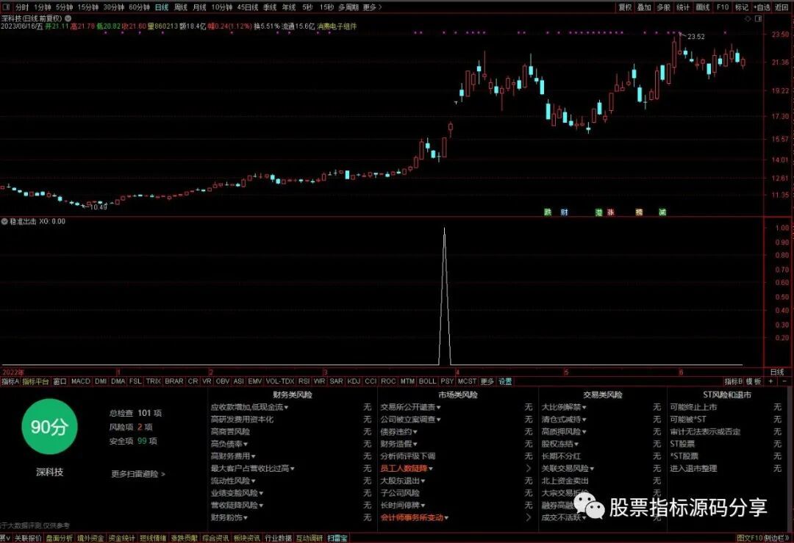Click the 财 info marker on chart

click(564, 212)
